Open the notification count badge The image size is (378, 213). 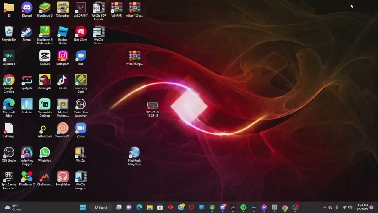(372, 207)
